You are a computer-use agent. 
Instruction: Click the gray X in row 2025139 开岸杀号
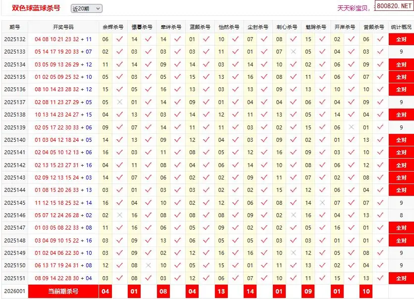click(x=352, y=127)
